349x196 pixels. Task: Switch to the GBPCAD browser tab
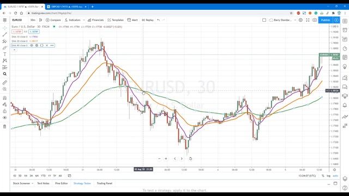coord(67,7)
